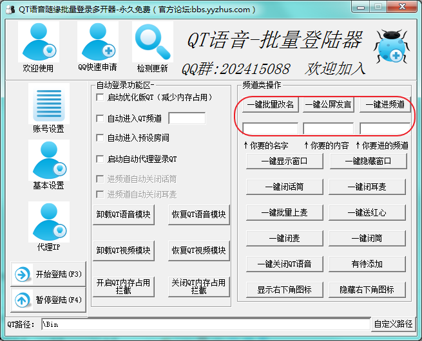The image size is (422, 341).
Task: Click 一键显示窗口 button
Action: coord(285,161)
